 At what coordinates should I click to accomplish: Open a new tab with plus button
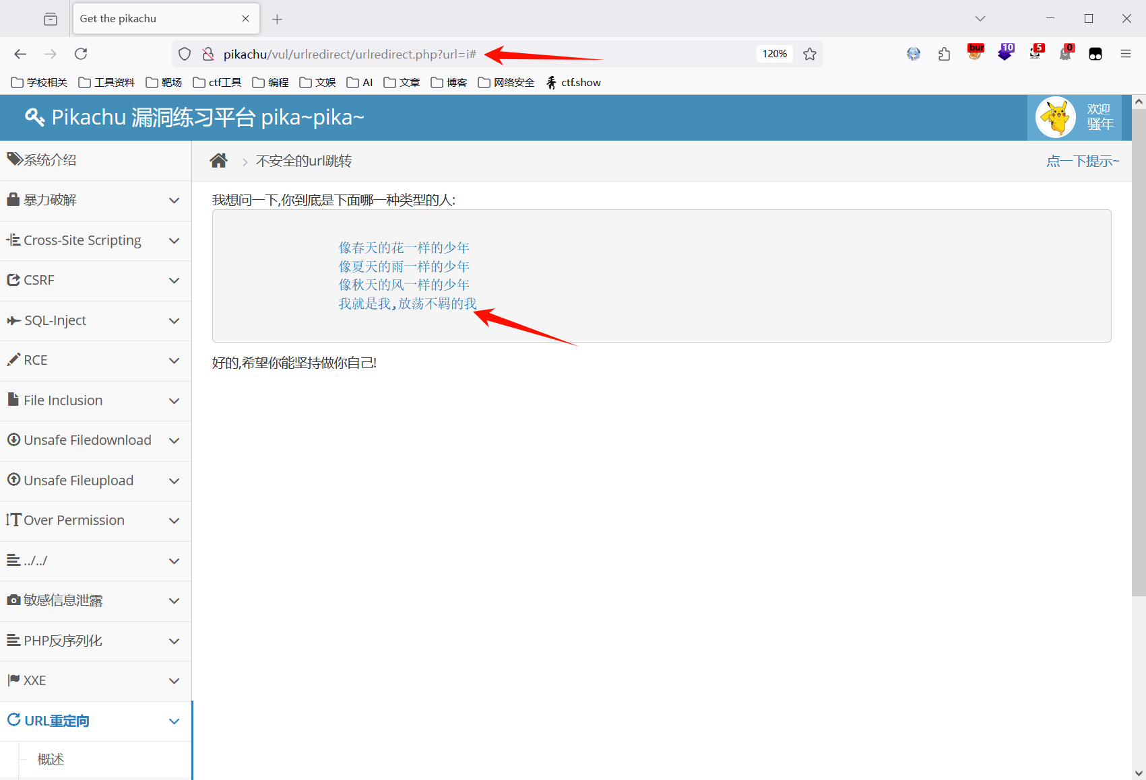(277, 19)
